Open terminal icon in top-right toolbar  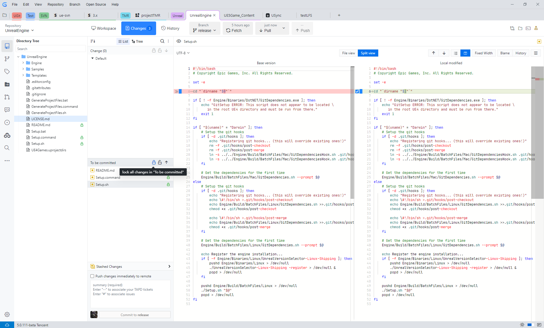click(x=528, y=28)
